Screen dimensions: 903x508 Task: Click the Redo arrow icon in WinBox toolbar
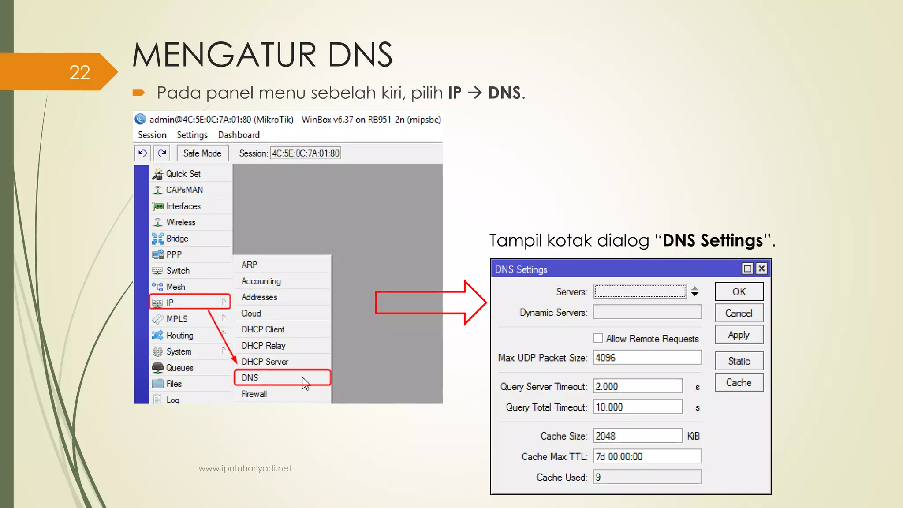tap(162, 153)
